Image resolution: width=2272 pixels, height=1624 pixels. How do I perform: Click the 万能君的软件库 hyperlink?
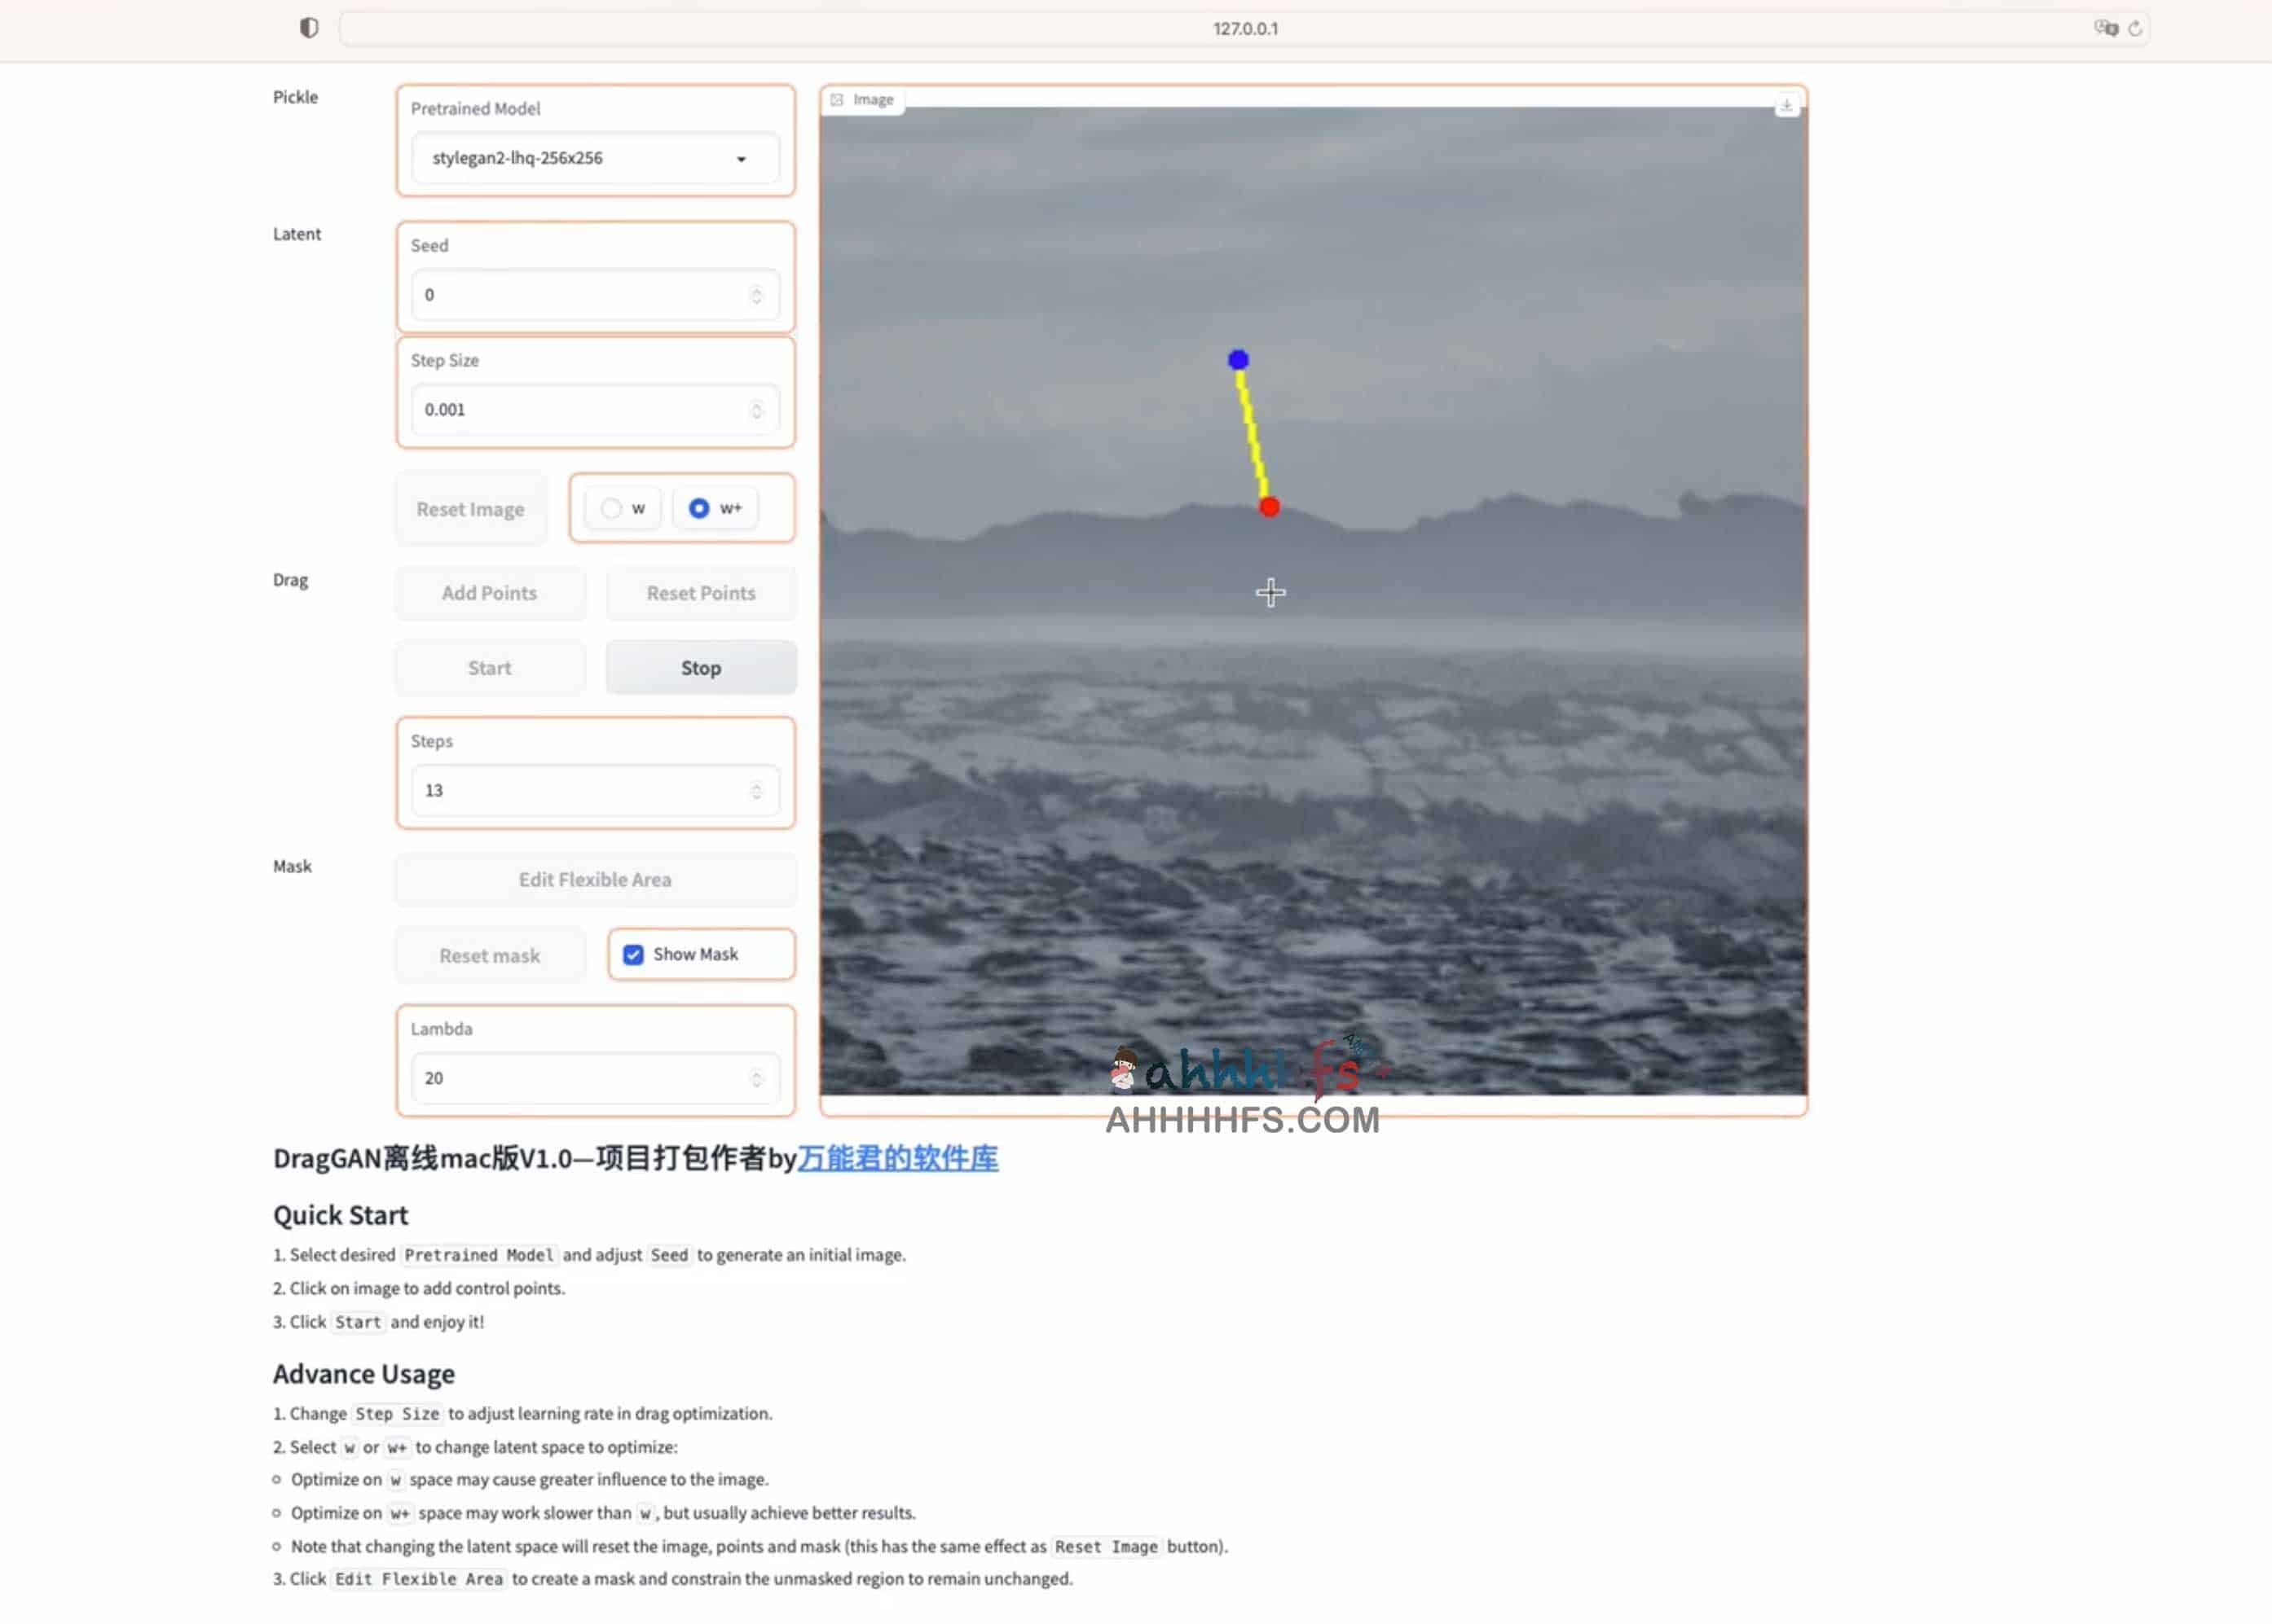[x=897, y=1157]
